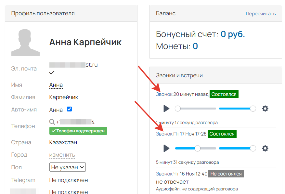Open settings gear for the Nov 17 call recording
This screenshot has height=194, width=285.
pos(265,148)
